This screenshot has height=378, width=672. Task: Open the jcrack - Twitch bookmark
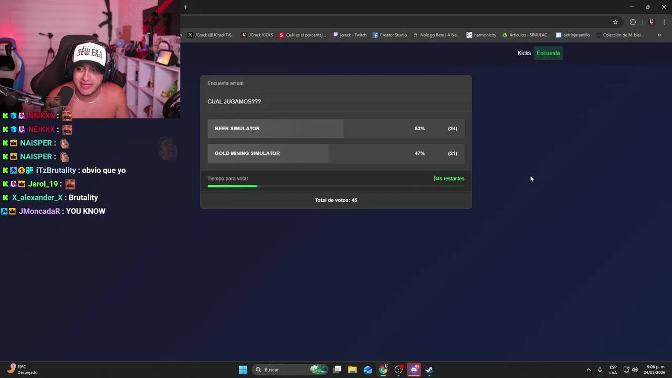(350, 35)
